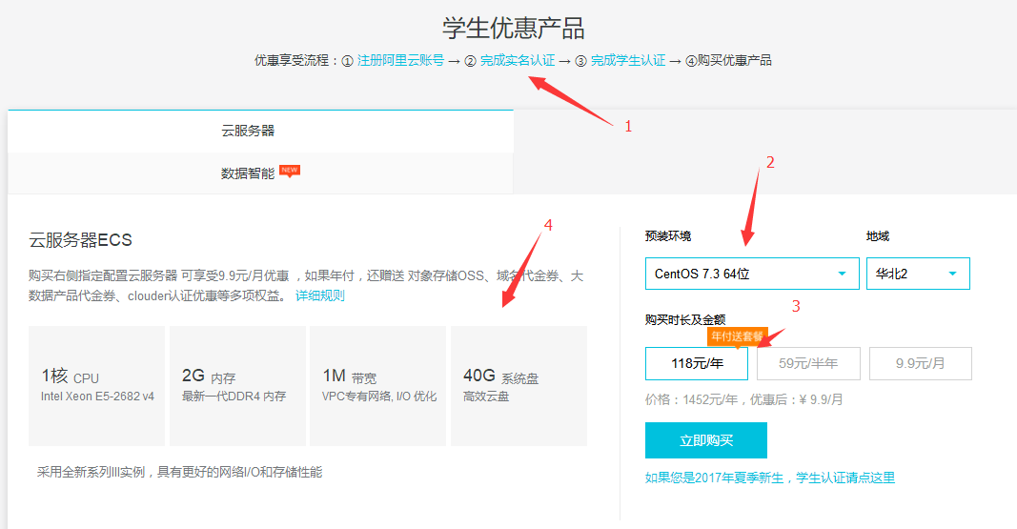Screen dimensions: 1017x529
Task: Click the VPC专有网络, I/O 优化 text
Action: (379, 397)
